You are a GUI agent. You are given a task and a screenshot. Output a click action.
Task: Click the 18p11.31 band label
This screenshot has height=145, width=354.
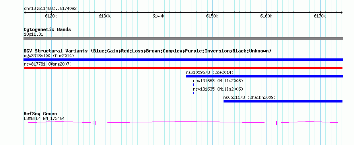(x=33, y=35)
